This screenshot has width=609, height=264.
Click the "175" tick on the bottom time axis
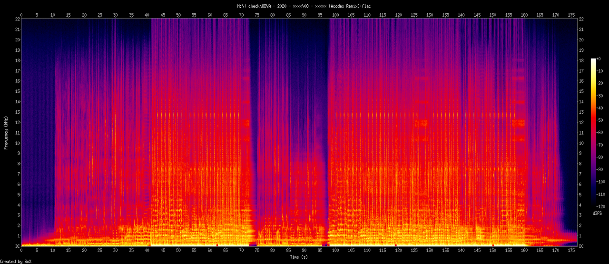[570, 250]
